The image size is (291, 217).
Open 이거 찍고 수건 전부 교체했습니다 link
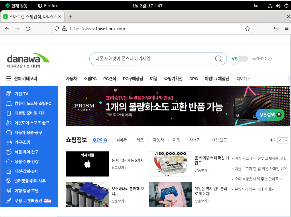click(260, 159)
